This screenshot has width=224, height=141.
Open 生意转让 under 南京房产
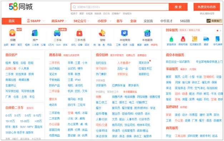11,85
